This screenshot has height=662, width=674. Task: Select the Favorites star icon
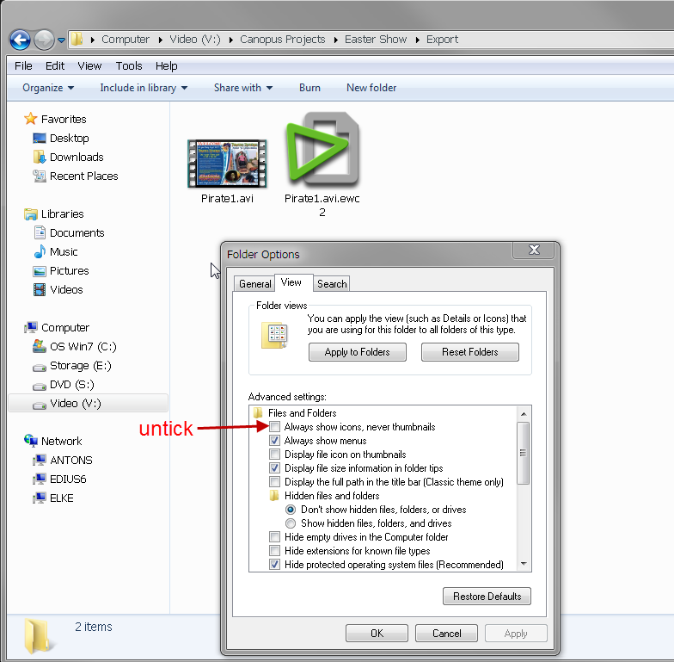[31, 119]
